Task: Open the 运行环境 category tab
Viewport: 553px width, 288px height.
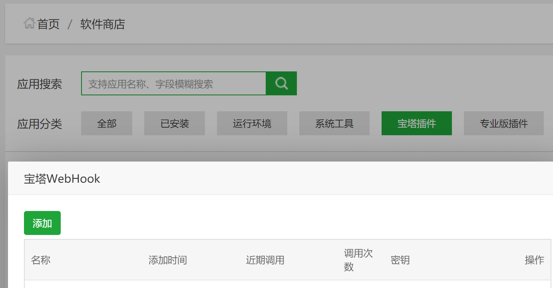Action: click(x=252, y=124)
